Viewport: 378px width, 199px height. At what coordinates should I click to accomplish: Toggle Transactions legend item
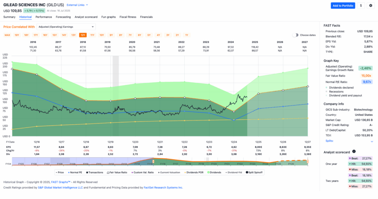pyautogui.click(x=94, y=172)
